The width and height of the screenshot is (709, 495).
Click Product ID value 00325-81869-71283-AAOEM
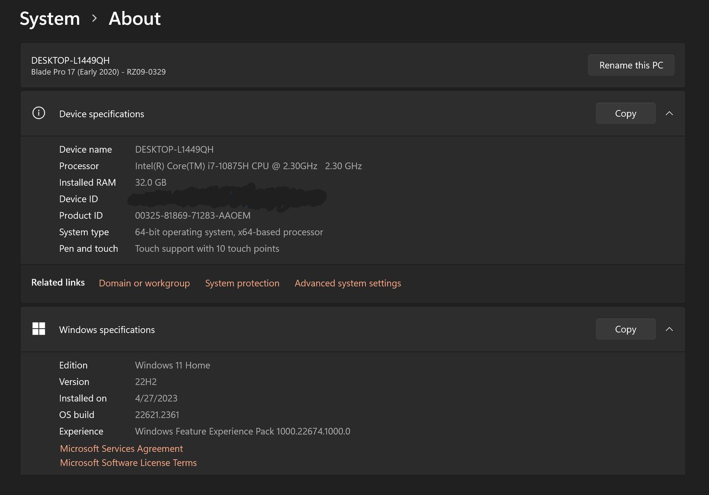[x=193, y=215]
